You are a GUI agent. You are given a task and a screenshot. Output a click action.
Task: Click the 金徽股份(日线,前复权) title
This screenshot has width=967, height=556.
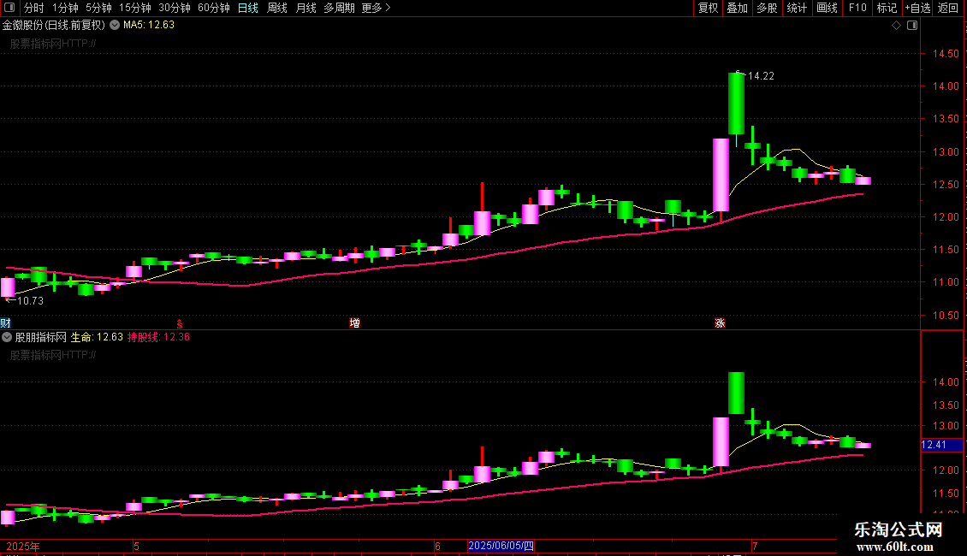tap(54, 25)
